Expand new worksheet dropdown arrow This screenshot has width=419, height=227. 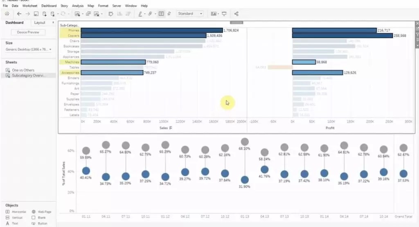(x=83, y=14)
